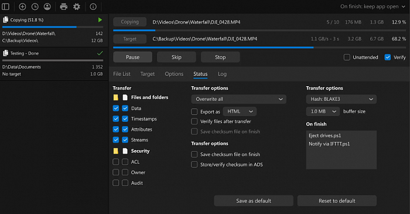Switch to the Log tab
The image size is (410, 214).
click(x=222, y=74)
